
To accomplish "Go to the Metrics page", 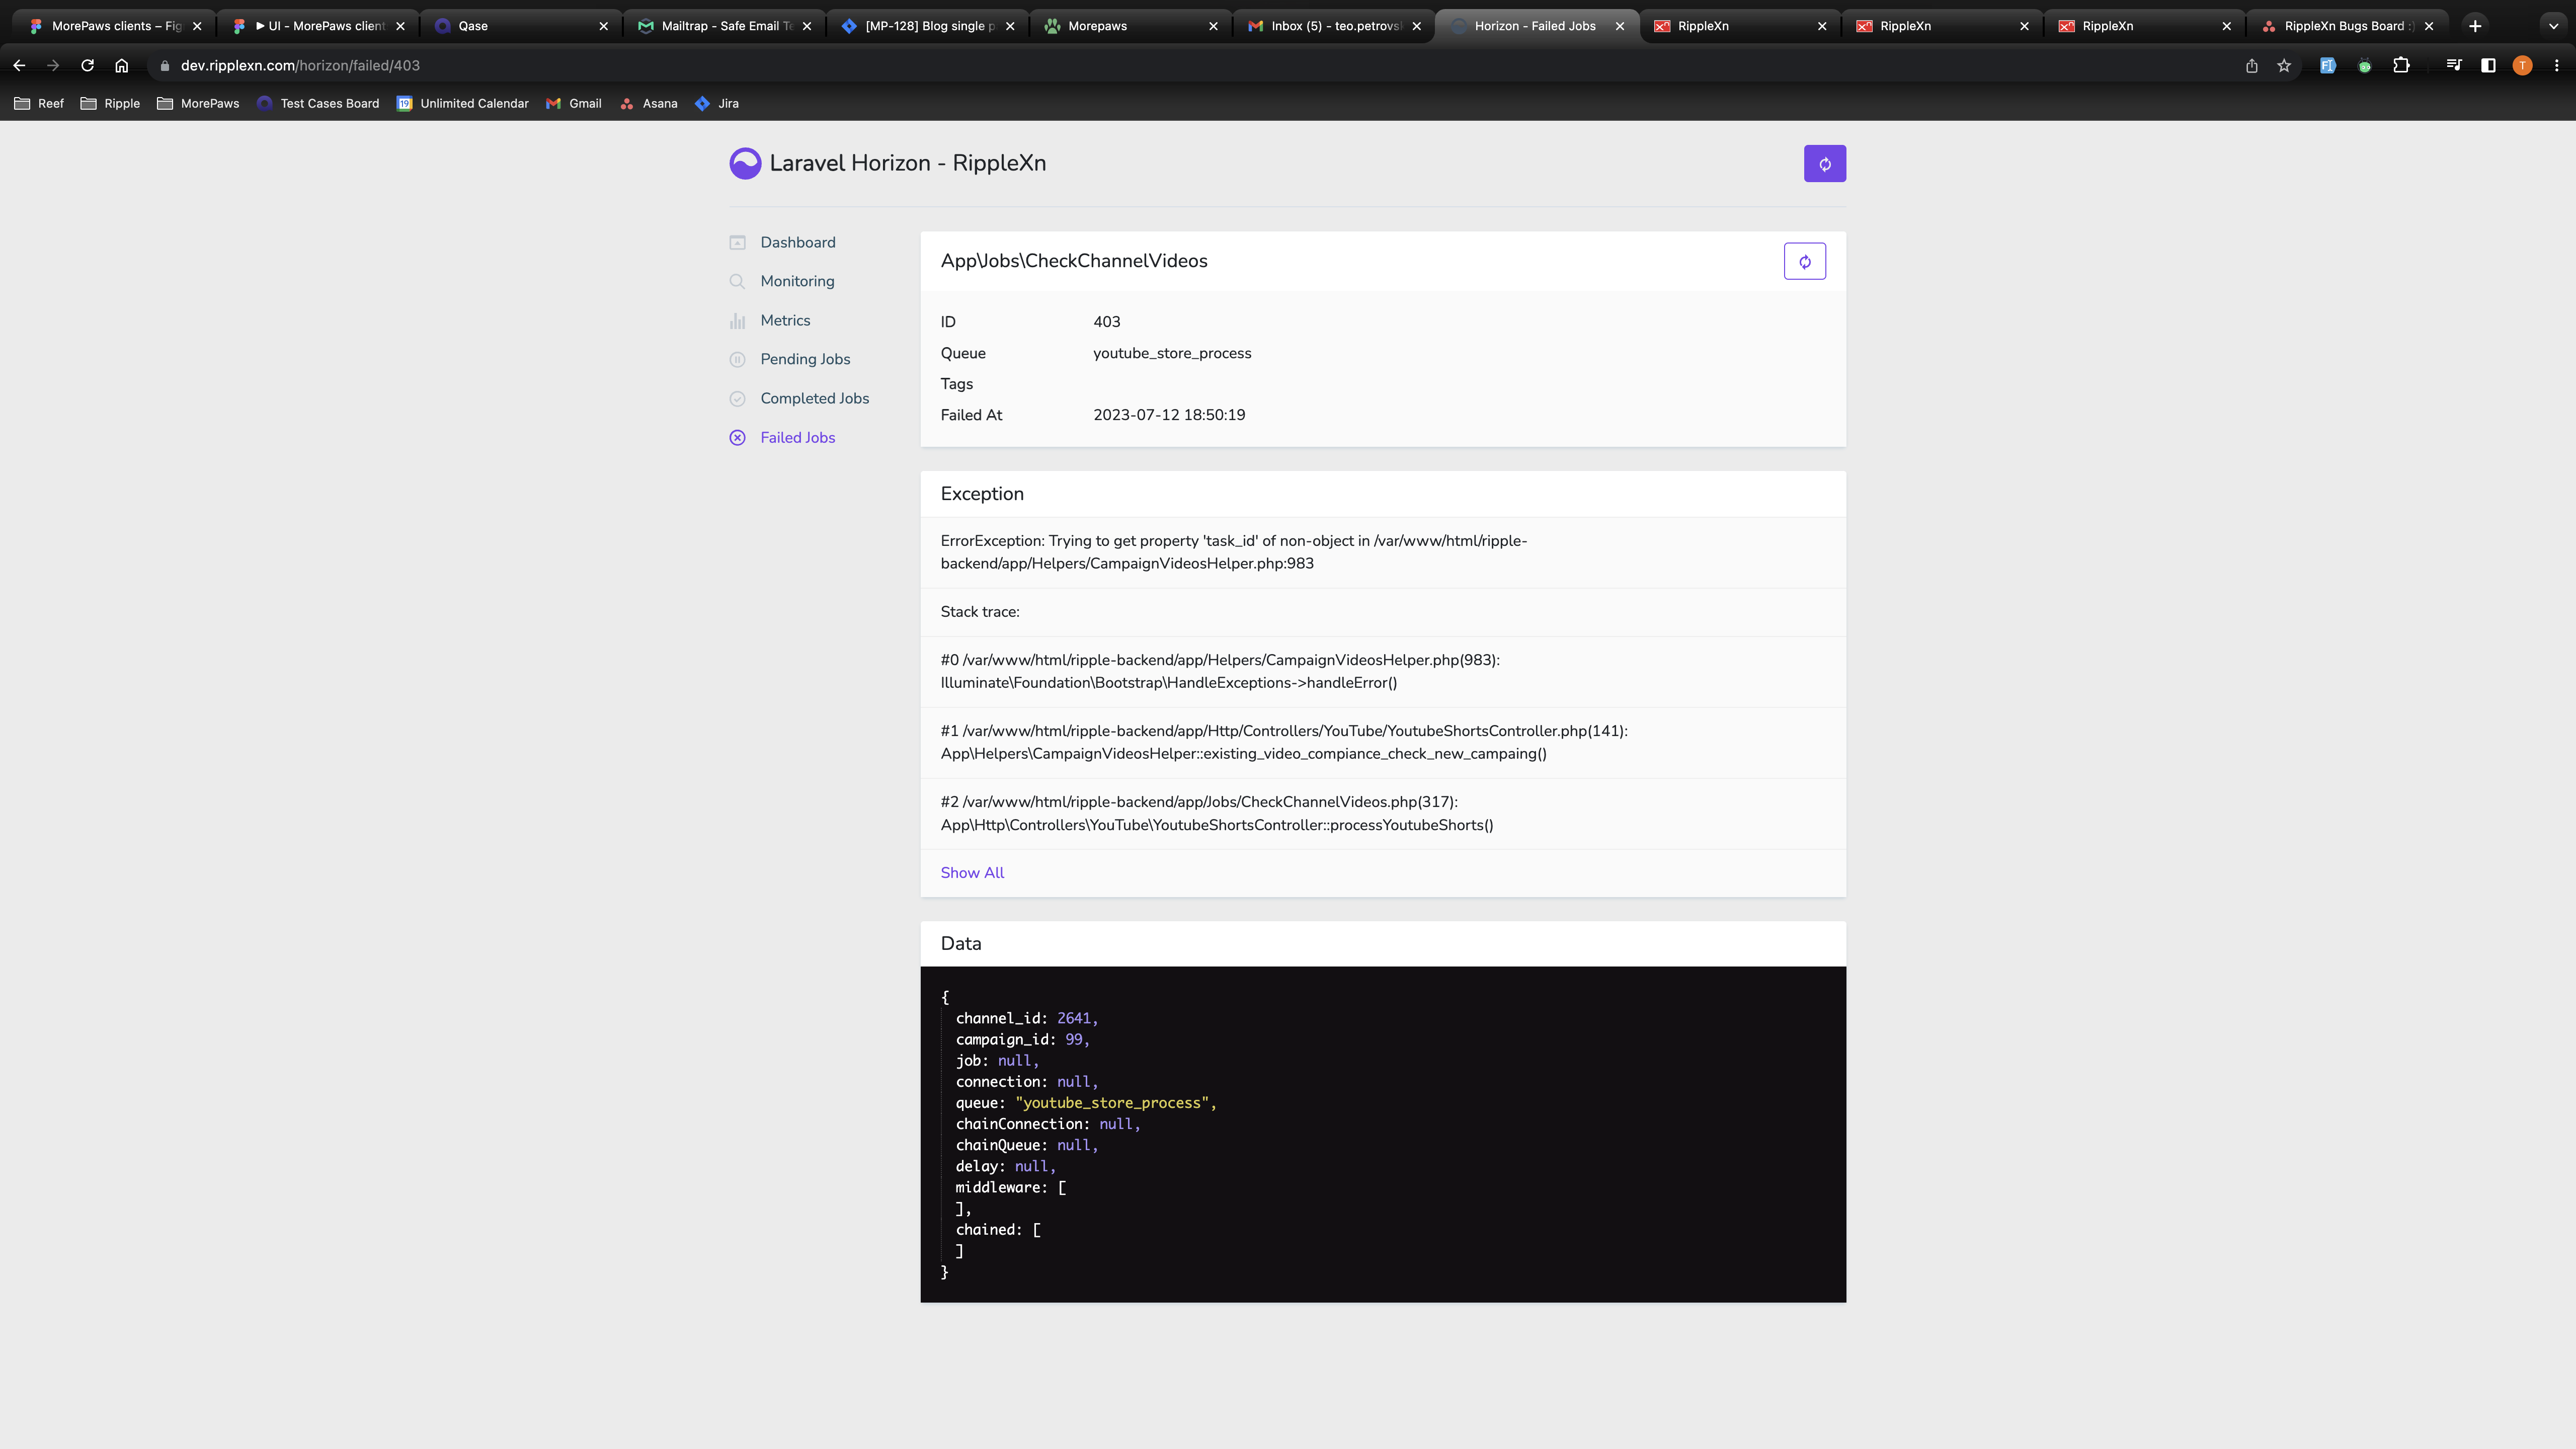I will point(785,320).
